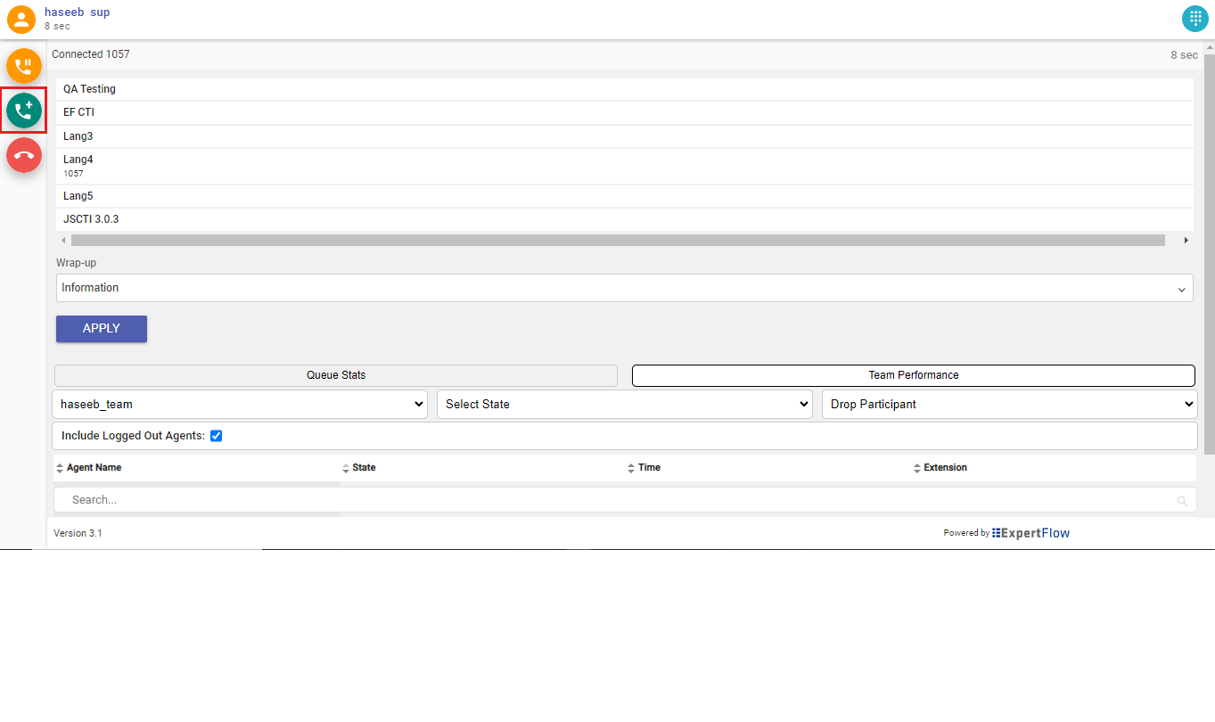Sort the State column
The width and height of the screenshot is (1215, 722).
(346, 468)
